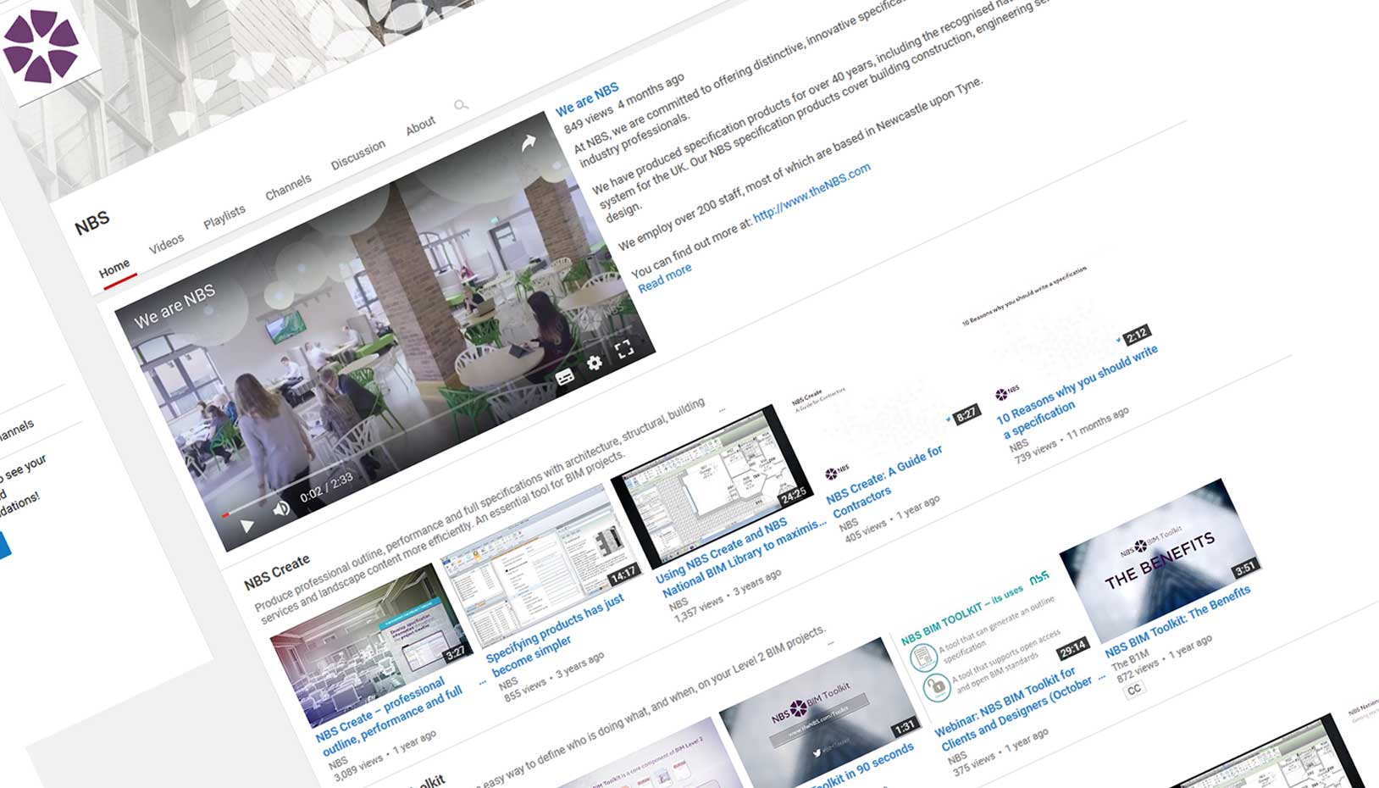The width and height of the screenshot is (1379, 788).
Task: Click '1,357 views' under Using NBS Create
Action: [x=699, y=610]
